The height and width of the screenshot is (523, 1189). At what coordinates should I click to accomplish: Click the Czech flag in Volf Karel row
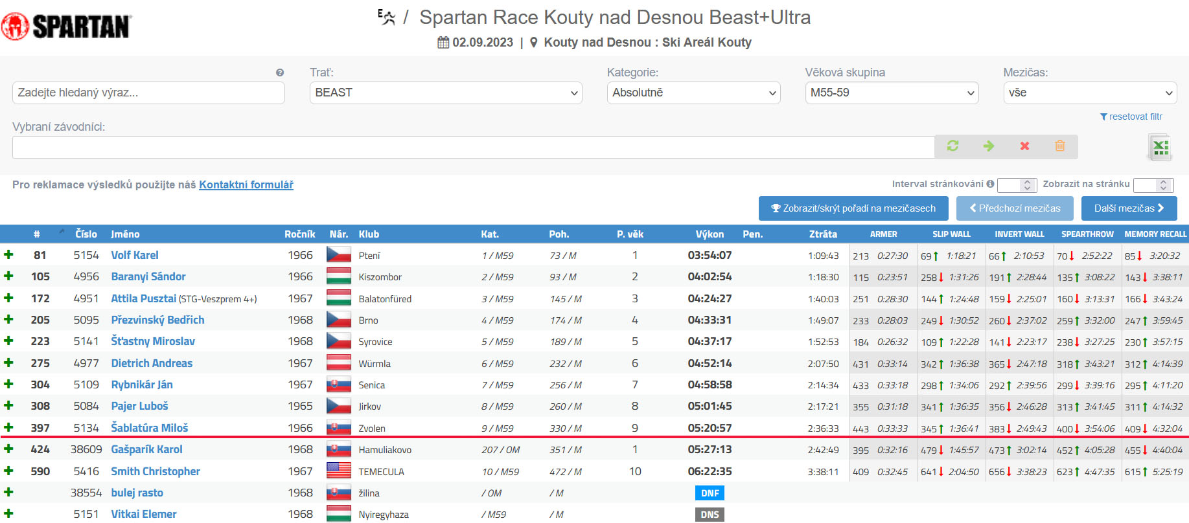coord(338,255)
